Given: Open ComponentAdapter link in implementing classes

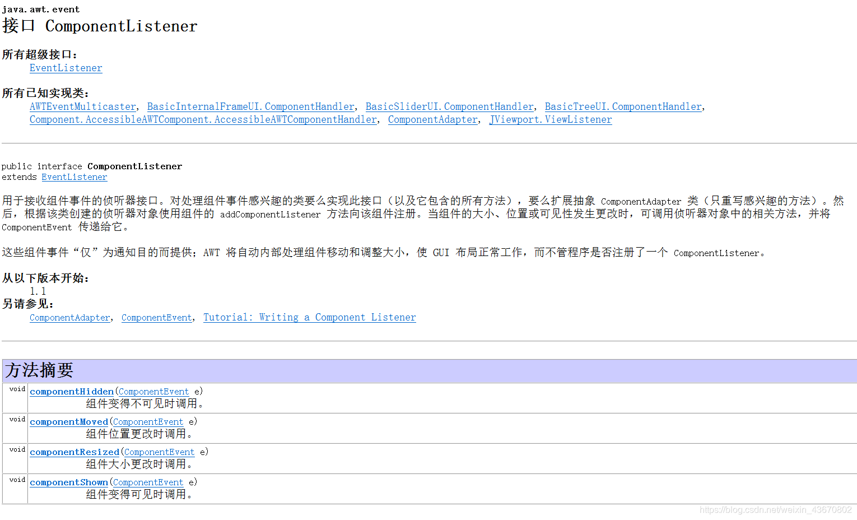Looking at the screenshot, I should pyautogui.click(x=433, y=119).
